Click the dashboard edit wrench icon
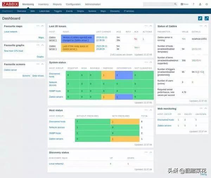 coord(200,18)
